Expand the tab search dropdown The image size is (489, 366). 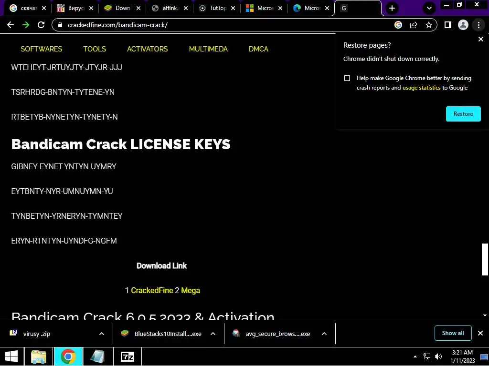tap(429, 9)
